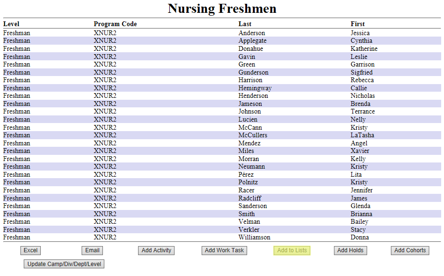This screenshot has width=444, height=276.
Task: Open Add Activity action
Action: [156, 250]
